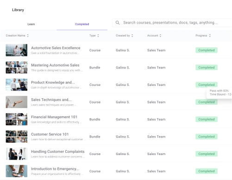232x180 pixels.
Task: Sort by Created by column arrows
Action: coord(132,36)
